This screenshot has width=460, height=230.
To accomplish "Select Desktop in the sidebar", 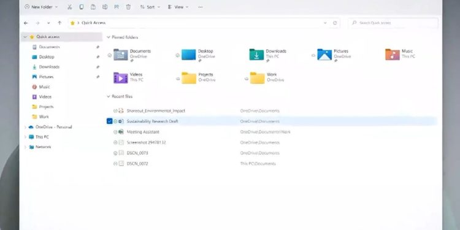I will click(47, 57).
